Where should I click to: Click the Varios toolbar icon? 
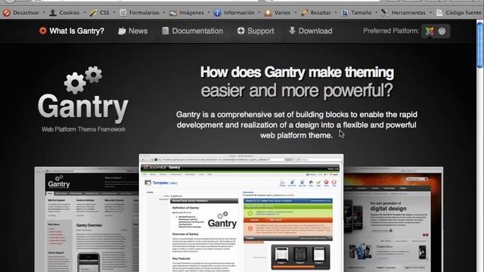[268, 13]
